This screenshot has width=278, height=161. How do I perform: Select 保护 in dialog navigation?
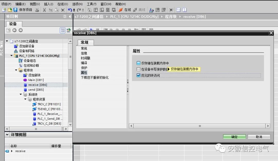[x=84, y=68]
